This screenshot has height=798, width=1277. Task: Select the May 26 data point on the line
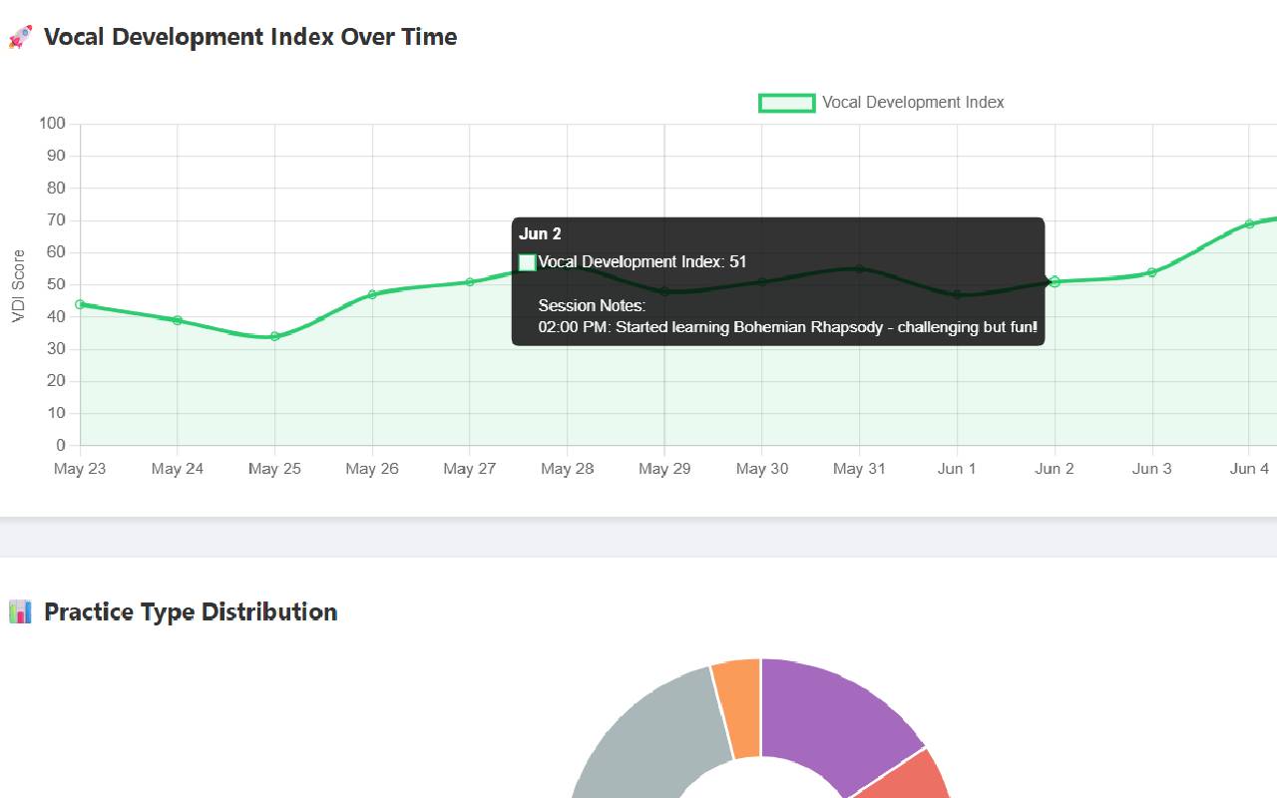point(372,294)
